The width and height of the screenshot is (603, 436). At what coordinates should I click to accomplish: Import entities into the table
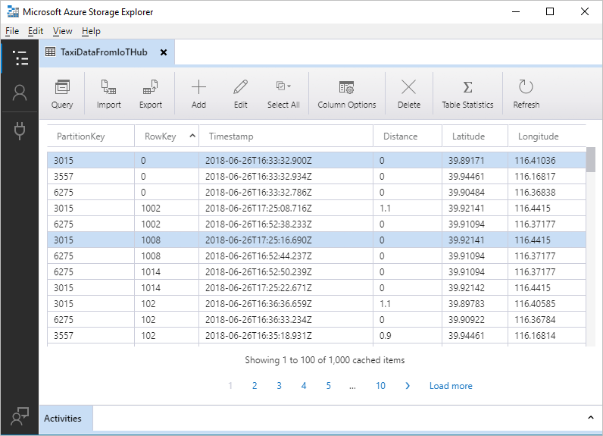tap(108, 94)
